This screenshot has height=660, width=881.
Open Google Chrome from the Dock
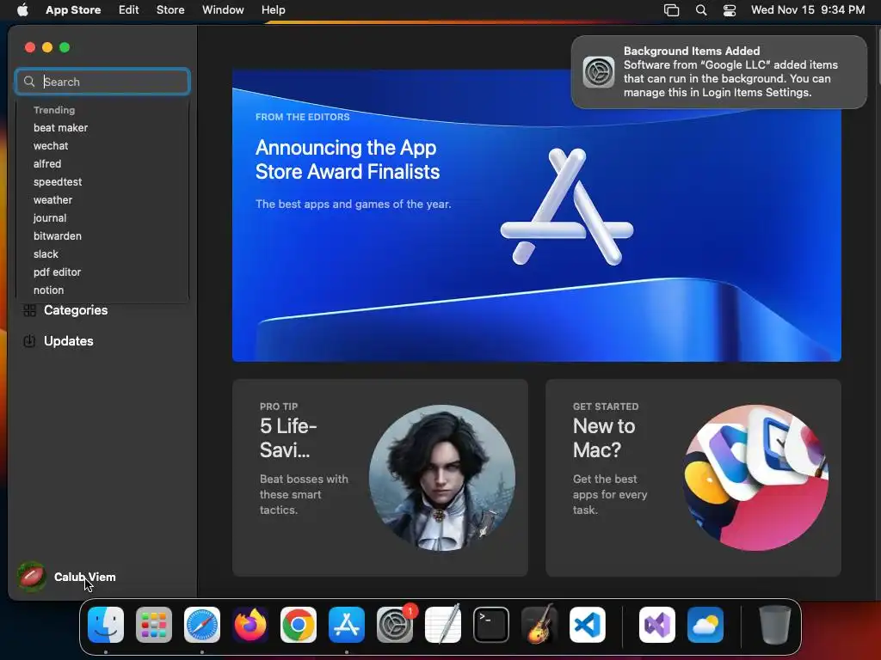point(299,625)
